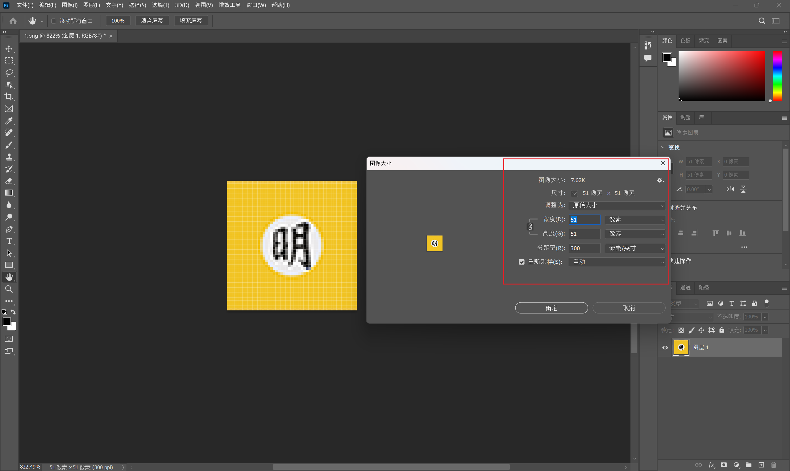
Task: Switch to the 色板 tab
Action: click(x=685, y=41)
